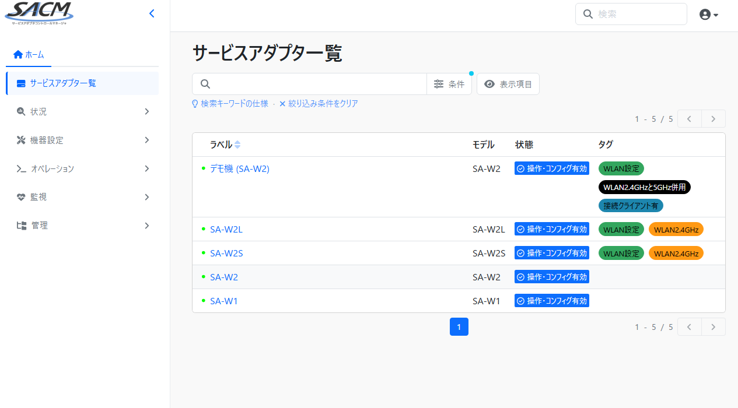Click the lightbulb 検索キーワードの仕様 hint

click(230, 104)
